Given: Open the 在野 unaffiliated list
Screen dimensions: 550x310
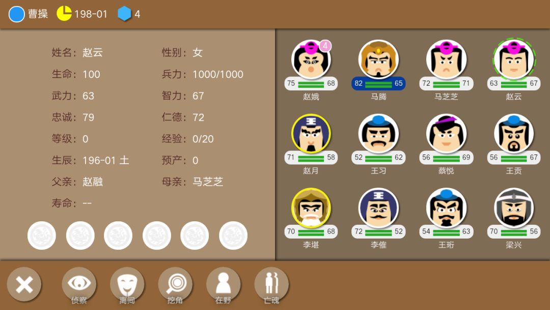Looking at the screenshot, I should pyautogui.click(x=223, y=285).
